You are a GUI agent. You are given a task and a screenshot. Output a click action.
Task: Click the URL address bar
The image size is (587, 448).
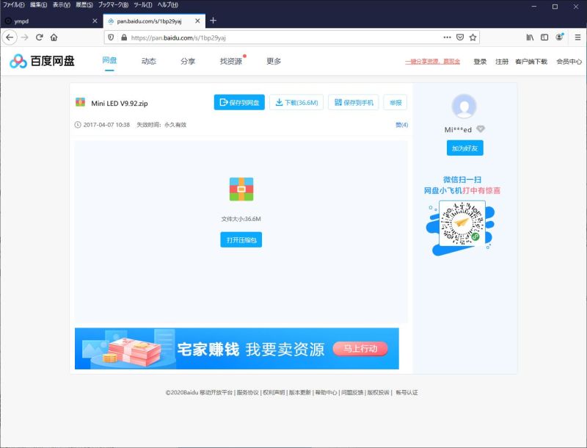click(279, 37)
